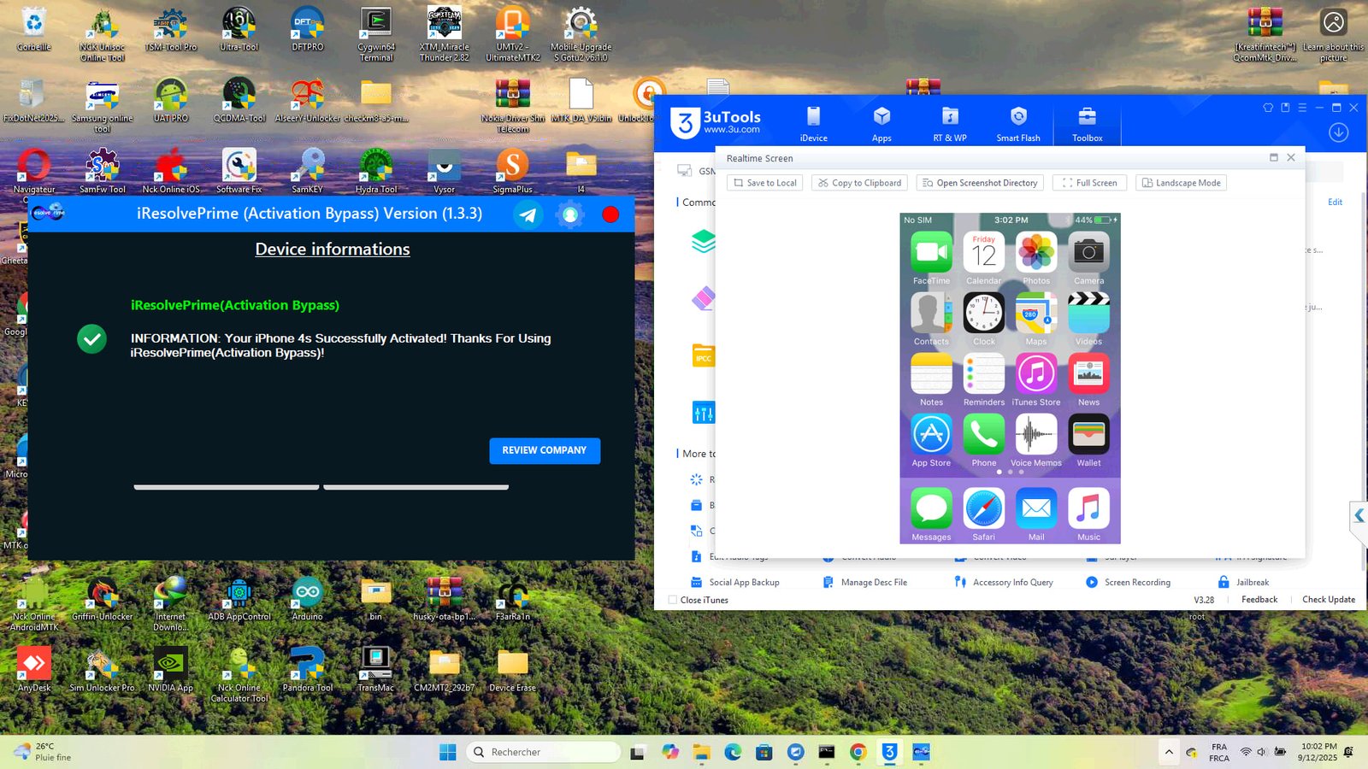The width and height of the screenshot is (1368, 769).
Task: Toggle Full Screen for realtime screen
Action: click(x=1089, y=183)
